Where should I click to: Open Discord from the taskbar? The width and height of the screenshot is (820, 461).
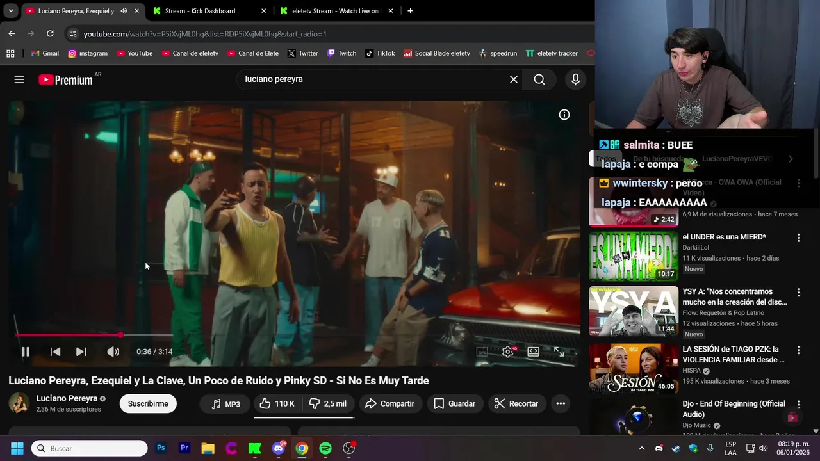279,448
